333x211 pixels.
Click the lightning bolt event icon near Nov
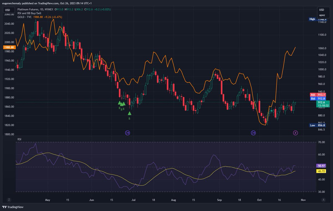(296, 133)
